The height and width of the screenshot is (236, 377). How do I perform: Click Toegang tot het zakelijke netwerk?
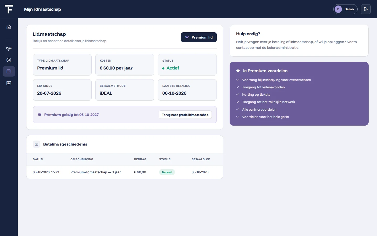[x=269, y=102]
